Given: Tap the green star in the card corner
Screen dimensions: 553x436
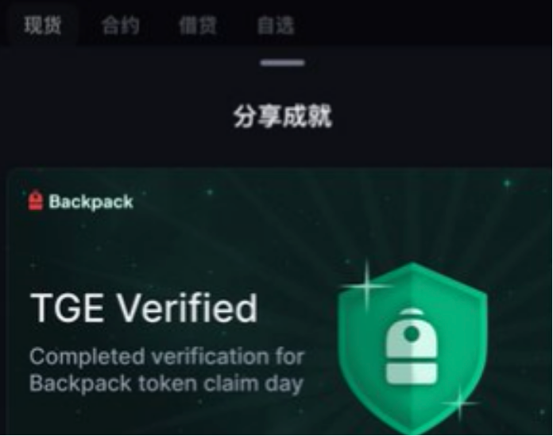Looking at the screenshot, I should [507, 183].
